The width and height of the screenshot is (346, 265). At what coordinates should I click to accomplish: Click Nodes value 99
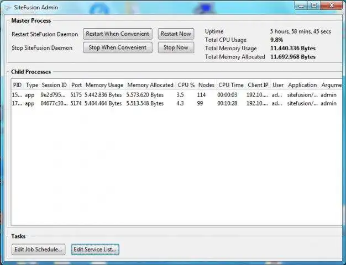200,103
